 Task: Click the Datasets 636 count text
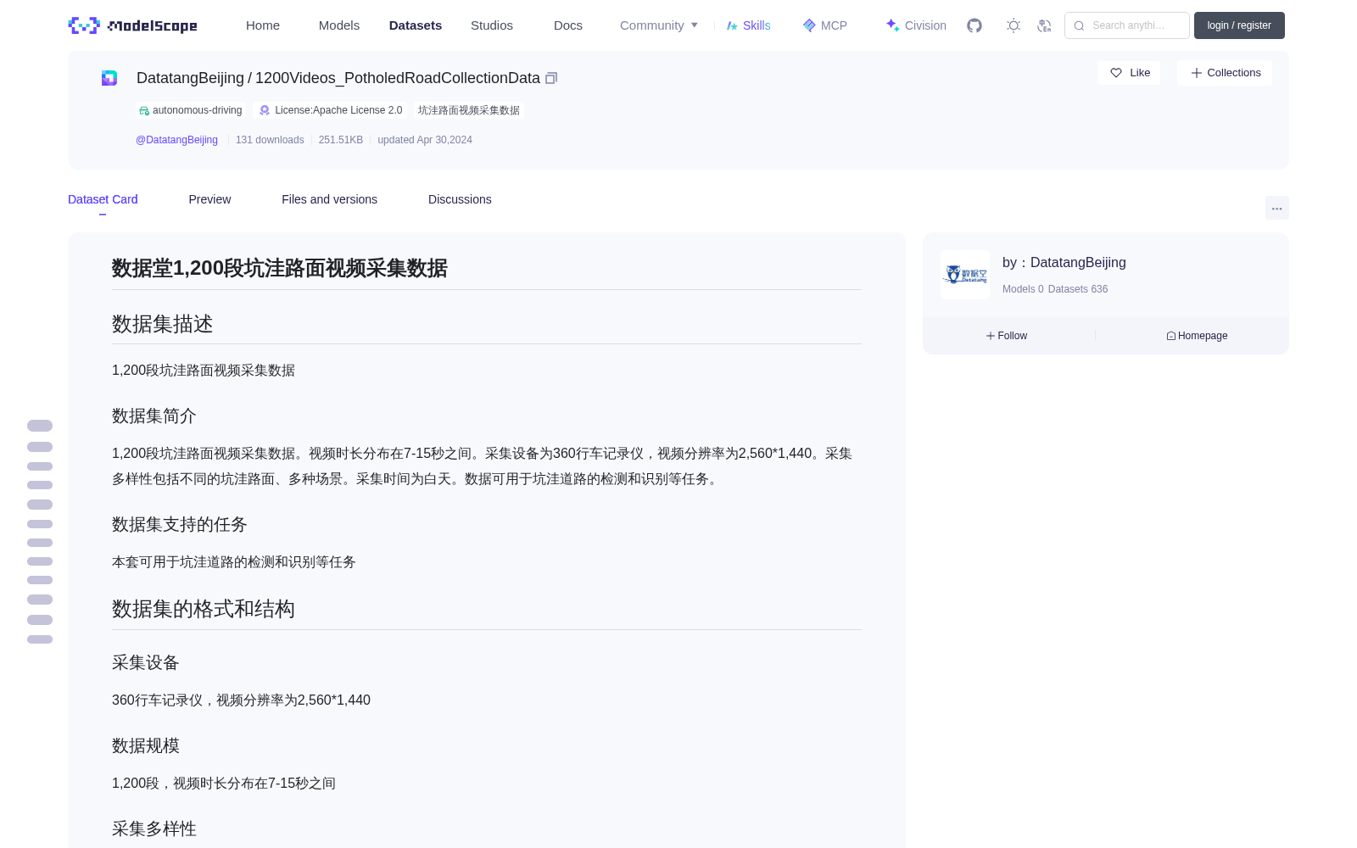1078,289
